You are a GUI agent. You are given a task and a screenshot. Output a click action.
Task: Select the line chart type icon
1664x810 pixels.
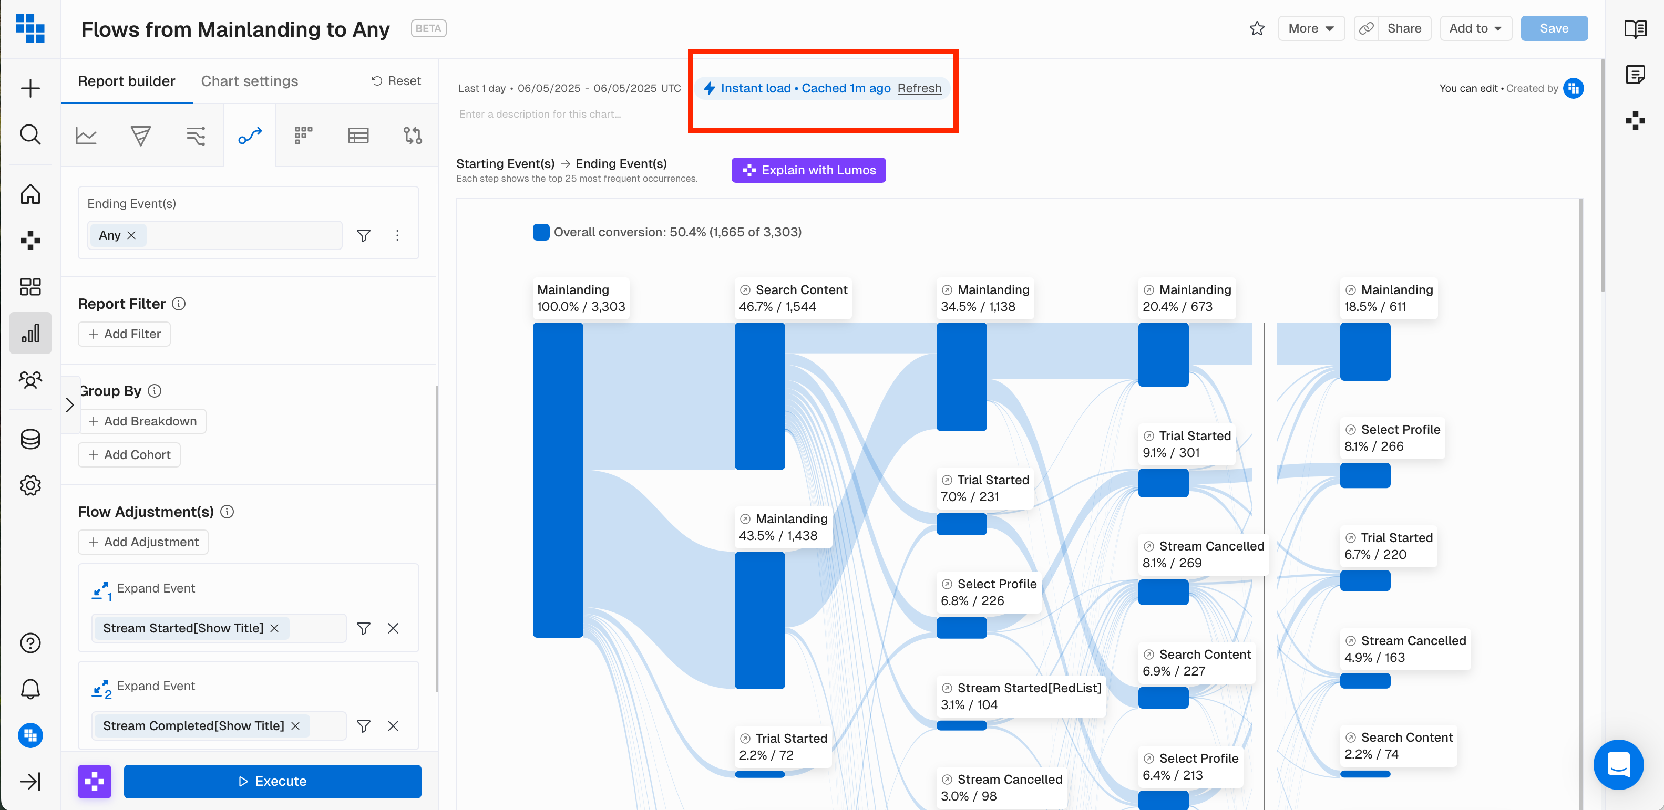coord(86,136)
